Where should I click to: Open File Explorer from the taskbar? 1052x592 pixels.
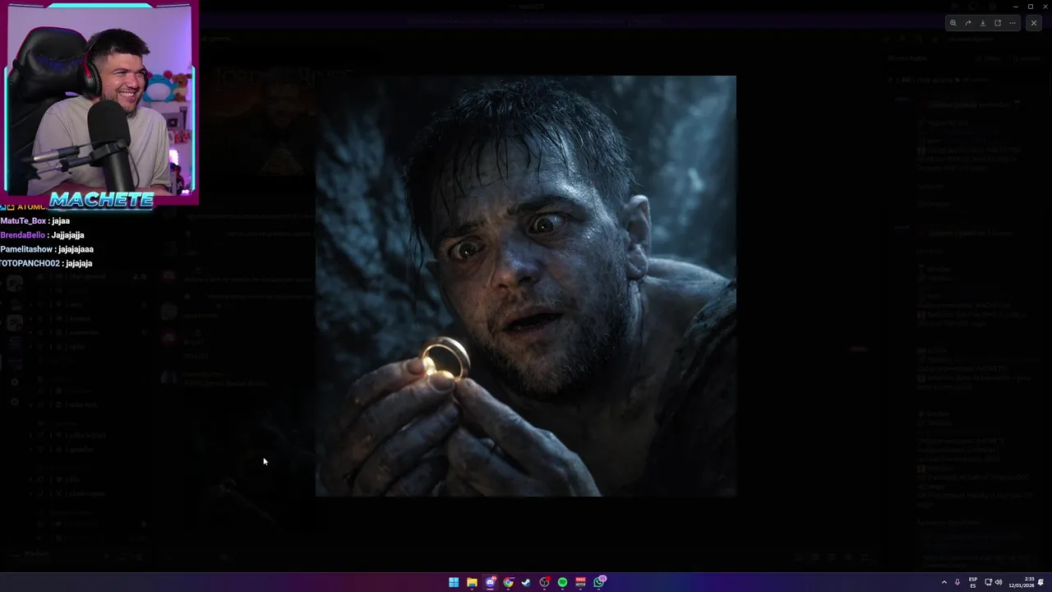coord(472,582)
